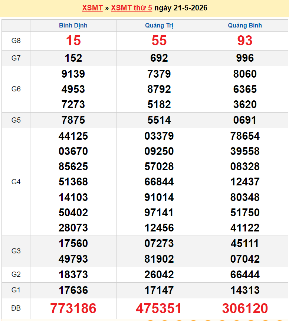Click the G4 number 78654

(x=245, y=136)
